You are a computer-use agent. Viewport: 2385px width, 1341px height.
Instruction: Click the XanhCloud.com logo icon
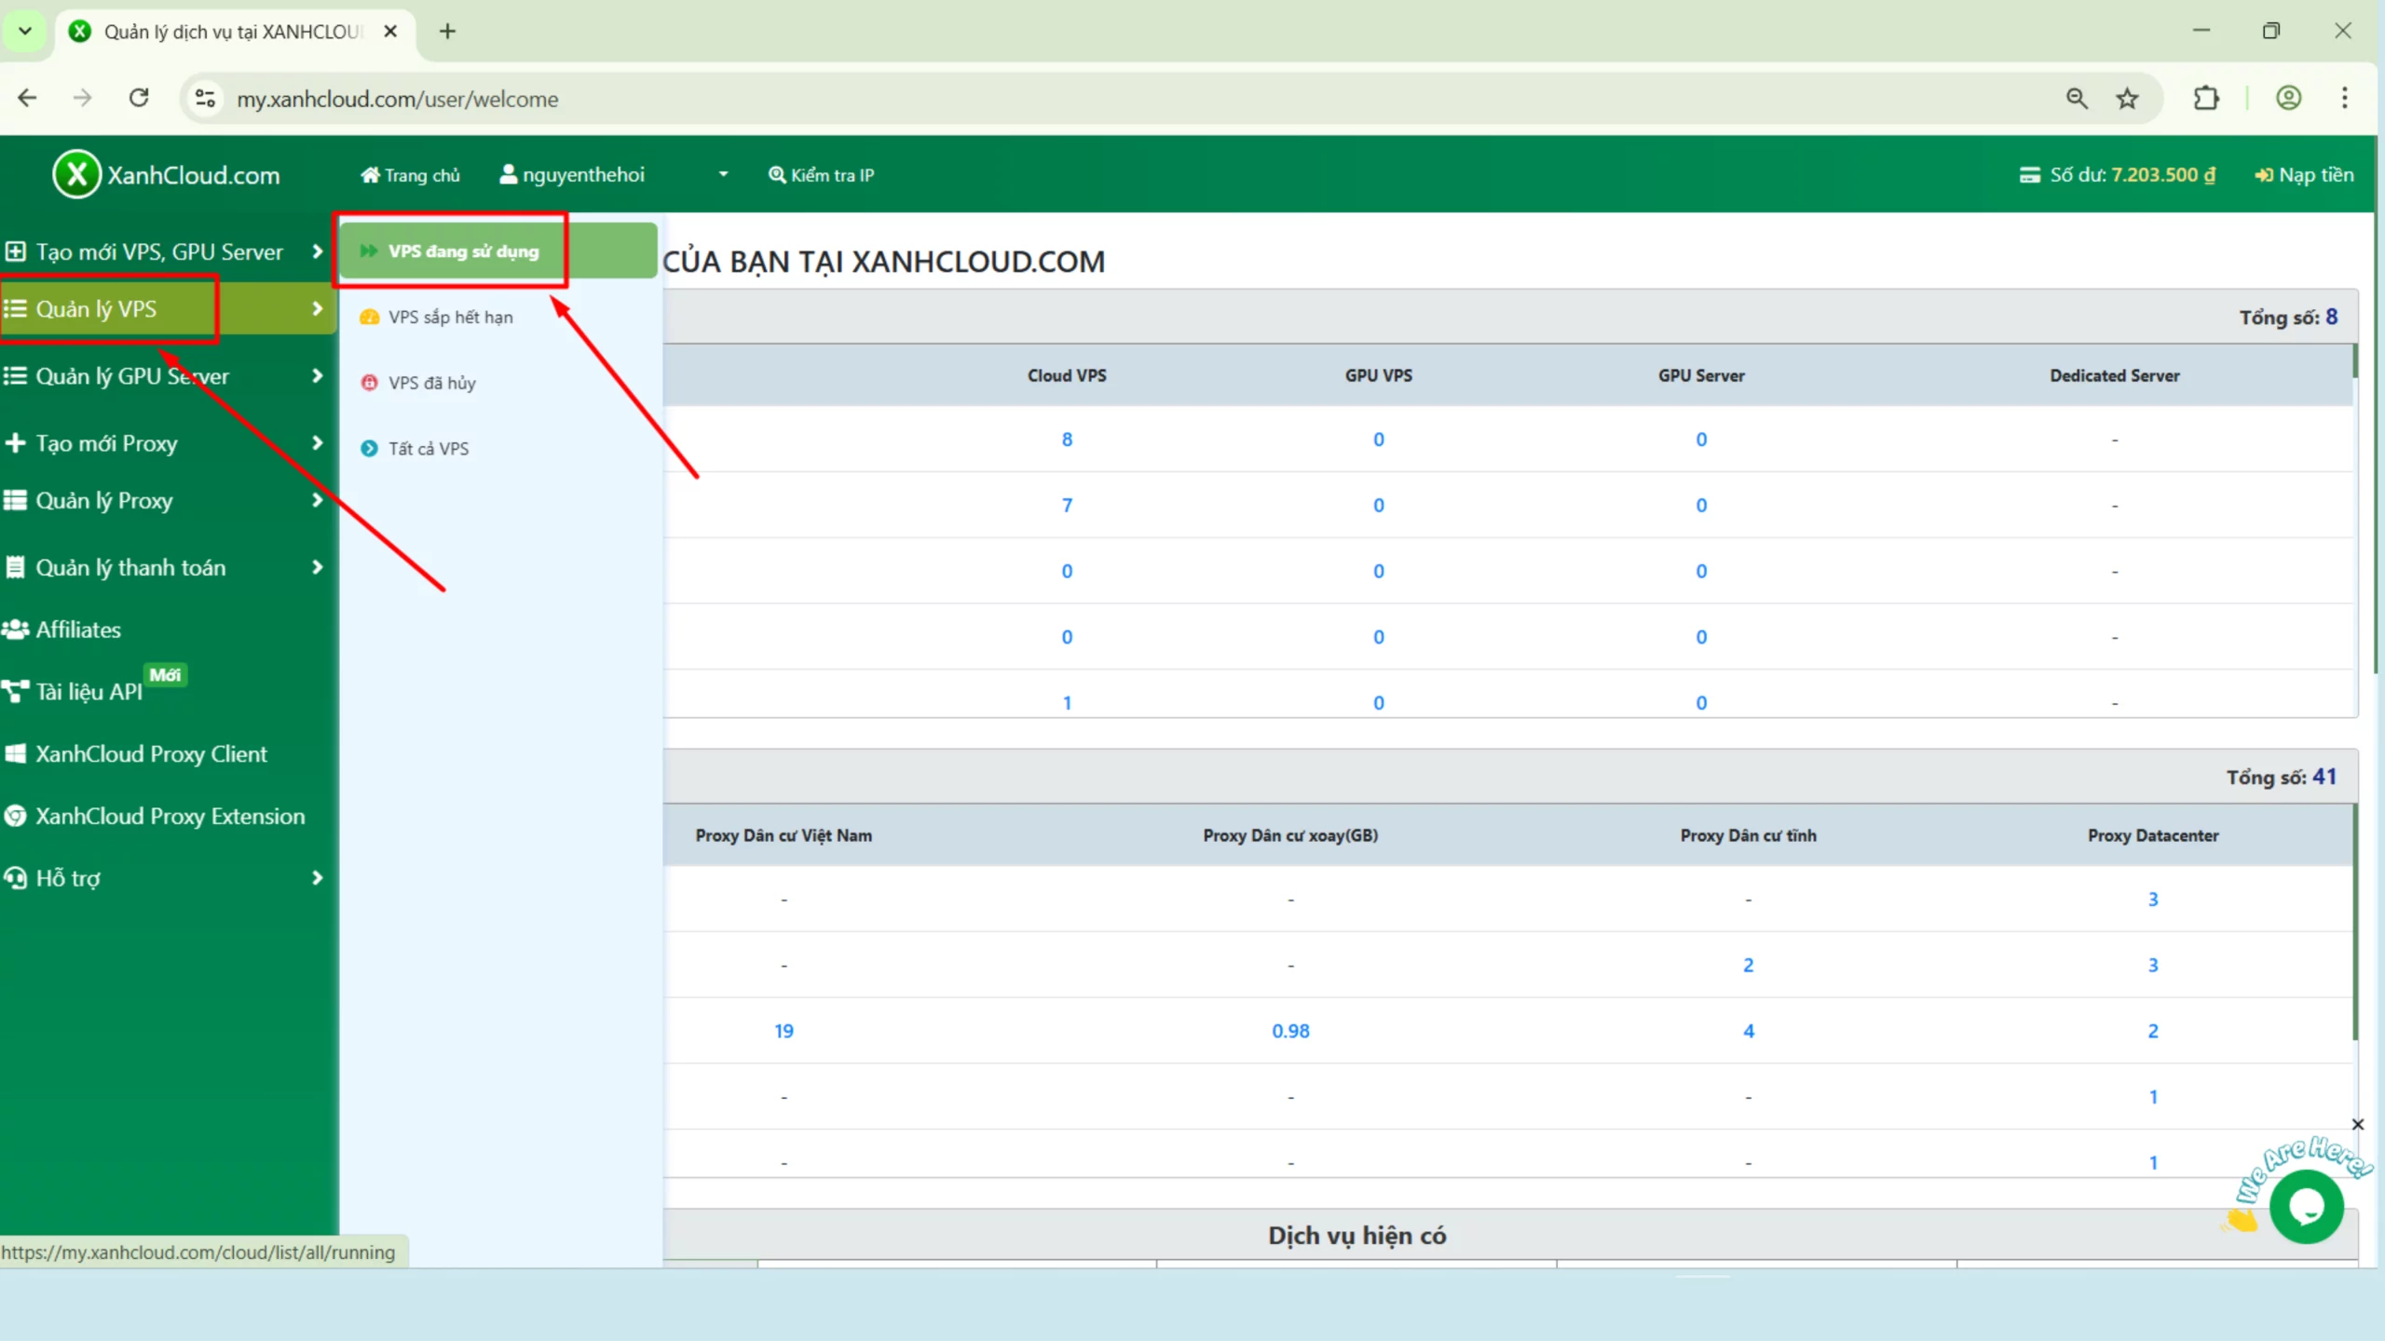click(78, 174)
